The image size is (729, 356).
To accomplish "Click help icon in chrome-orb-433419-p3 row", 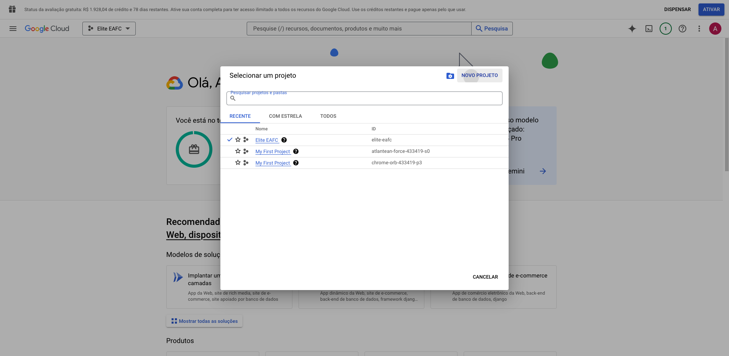I will [x=296, y=163].
